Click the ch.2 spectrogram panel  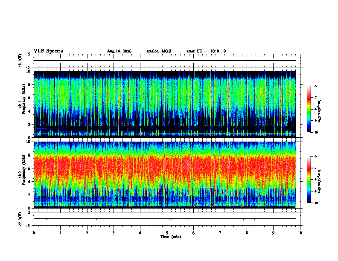165,175
